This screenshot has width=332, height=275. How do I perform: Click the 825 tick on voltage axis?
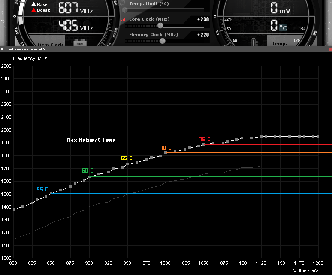[x=32, y=263]
